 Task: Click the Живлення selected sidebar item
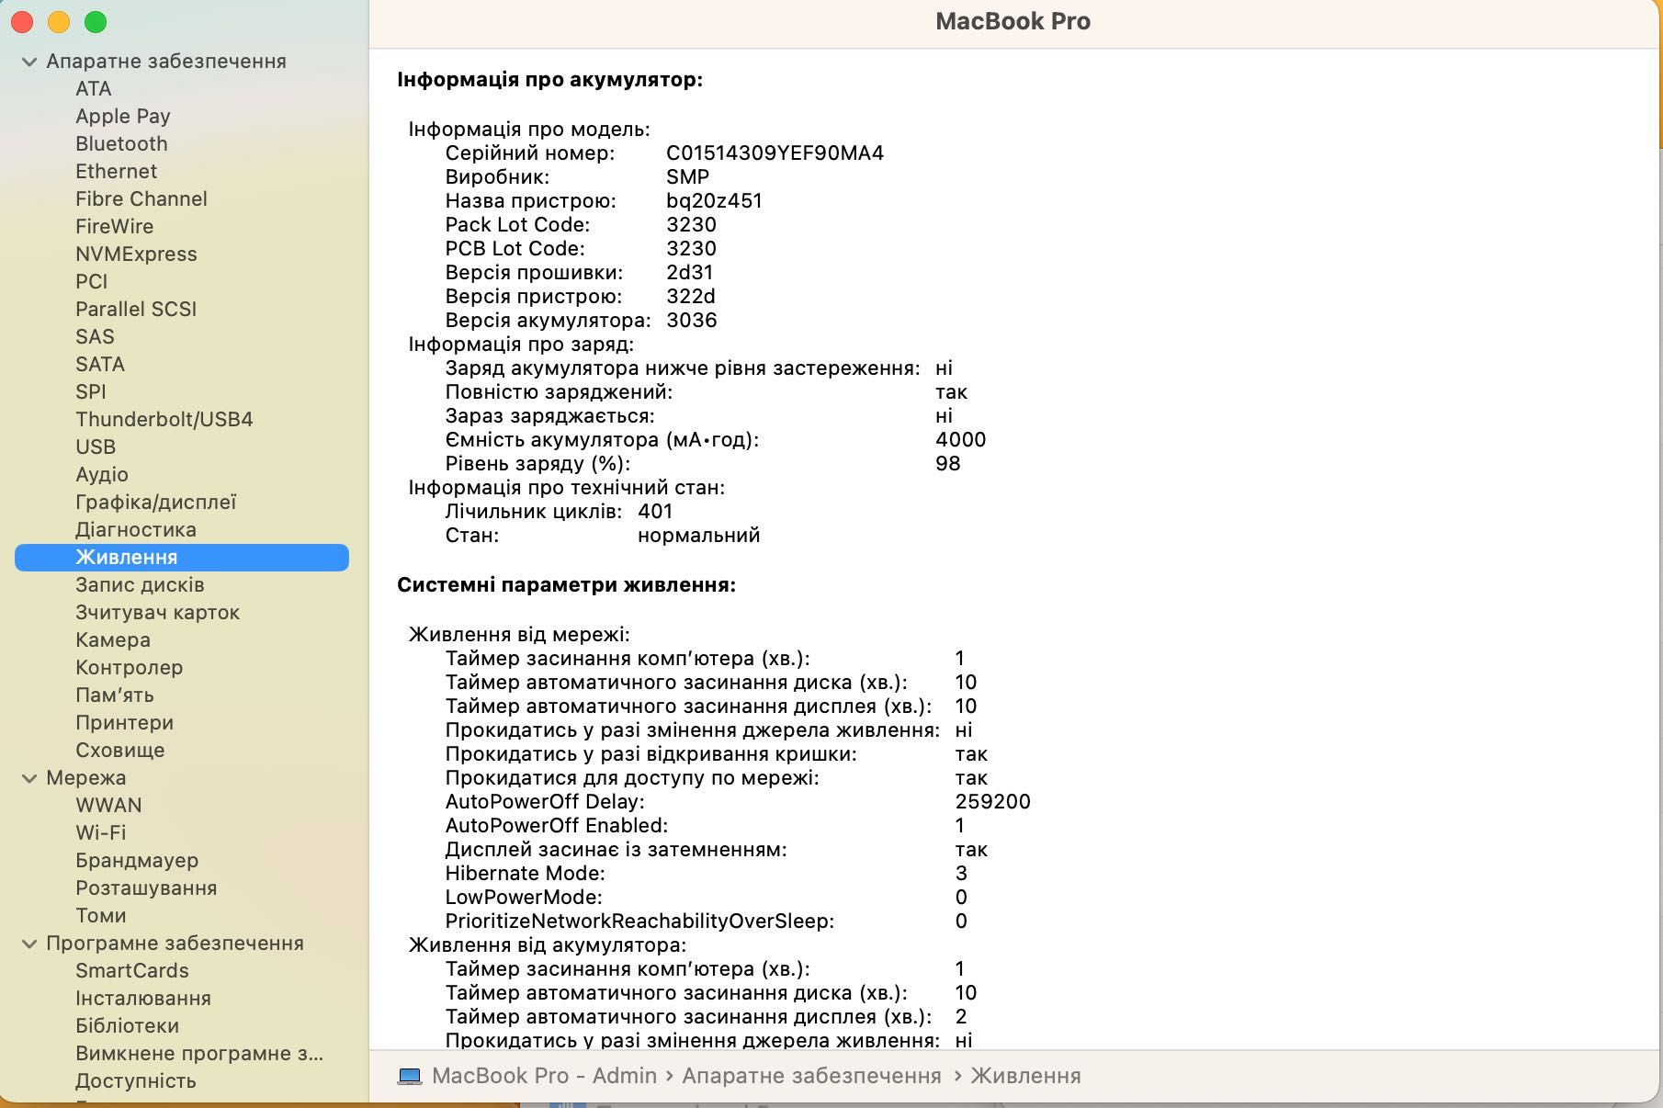pos(182,557)
